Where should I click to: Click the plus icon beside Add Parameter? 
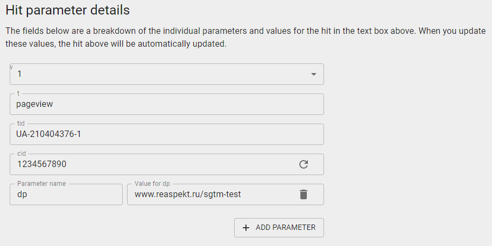point(246,228)
